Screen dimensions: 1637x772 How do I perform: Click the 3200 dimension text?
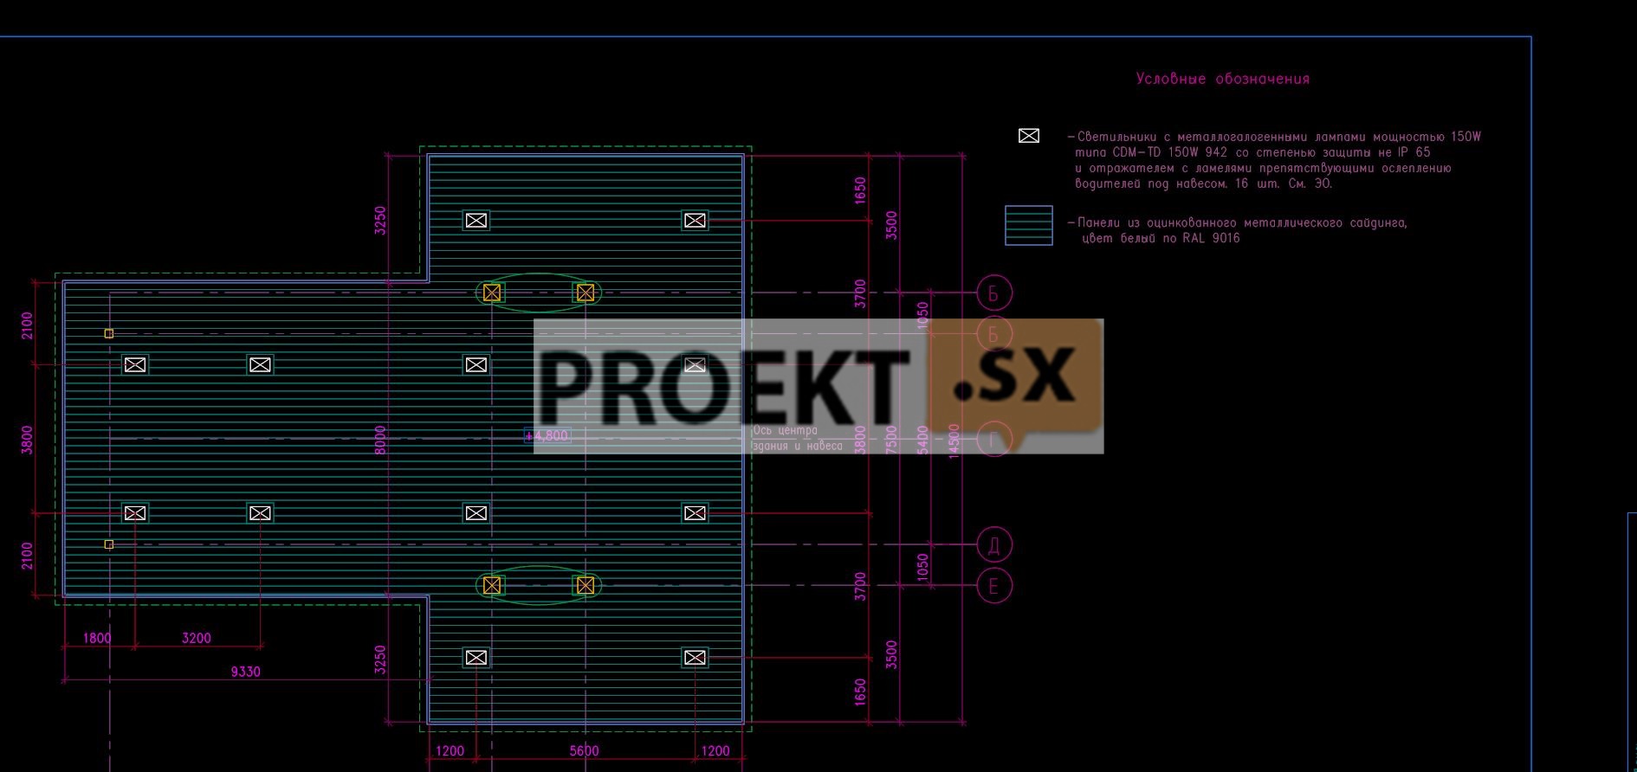196,638
